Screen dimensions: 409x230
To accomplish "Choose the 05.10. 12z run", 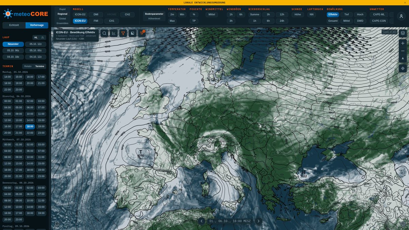I will 35,44.
